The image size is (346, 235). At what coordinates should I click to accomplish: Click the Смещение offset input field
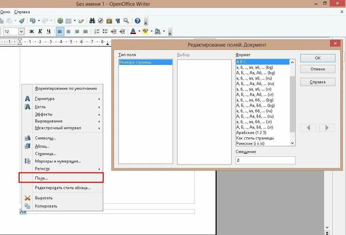[x=265, y=160]
